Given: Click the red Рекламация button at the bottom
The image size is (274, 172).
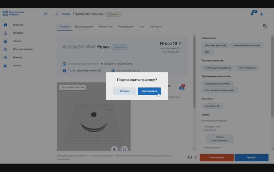Looking at the screenshot, I should (217, 157).
